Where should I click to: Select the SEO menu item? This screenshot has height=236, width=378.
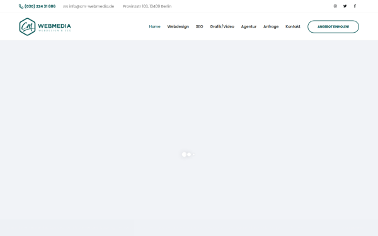199,26
